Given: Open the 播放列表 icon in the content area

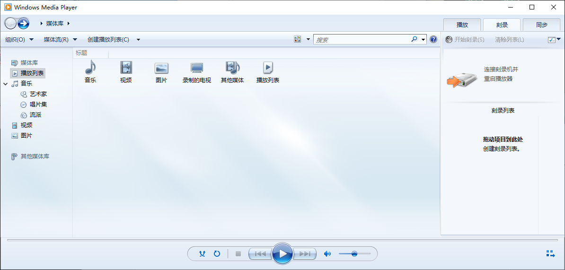Looking at the screenshot, I should click(268, 67).
